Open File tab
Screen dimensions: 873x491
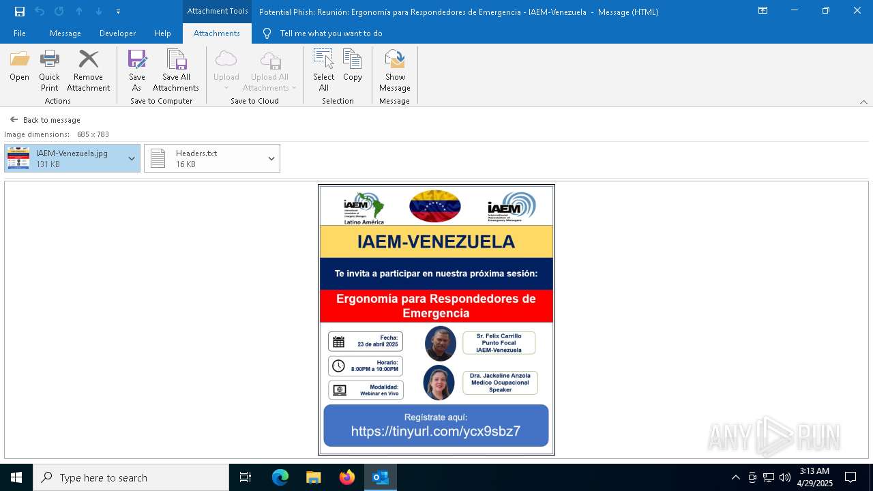(x=20, y=33)
